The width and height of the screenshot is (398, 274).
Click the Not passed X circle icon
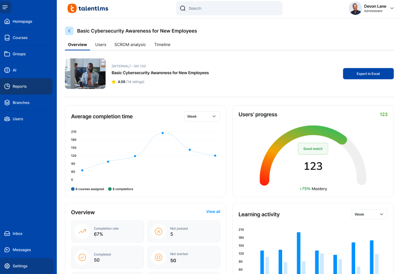point(159,232)
